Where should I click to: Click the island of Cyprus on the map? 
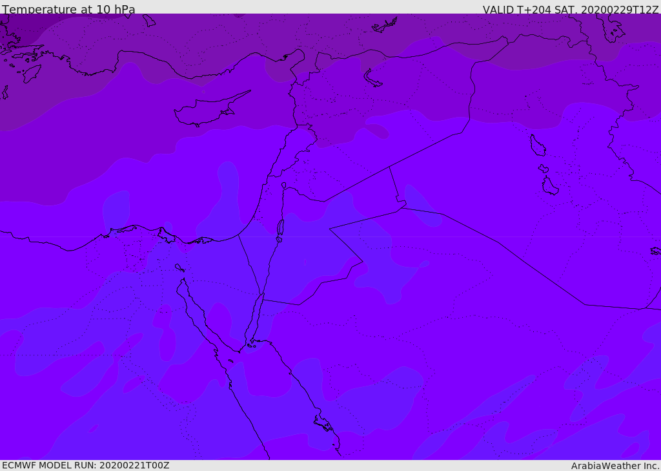click(211, 109)
